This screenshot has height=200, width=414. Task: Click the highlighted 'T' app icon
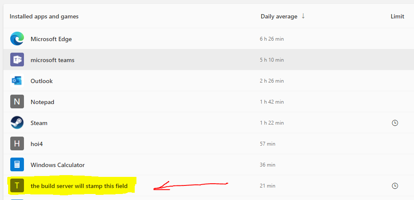pos(17,186)
